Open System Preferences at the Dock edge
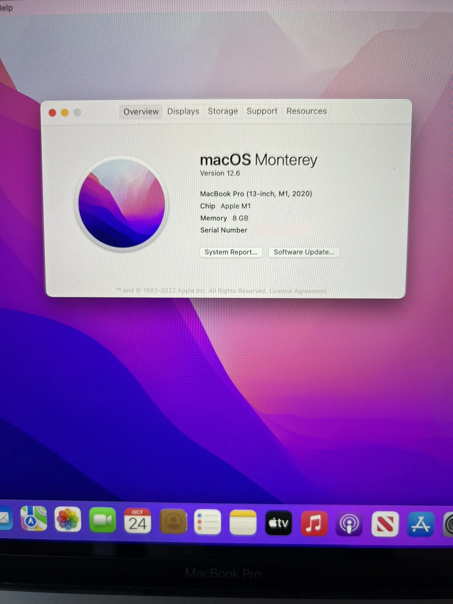453x604 pixels. tap(449, 524)
